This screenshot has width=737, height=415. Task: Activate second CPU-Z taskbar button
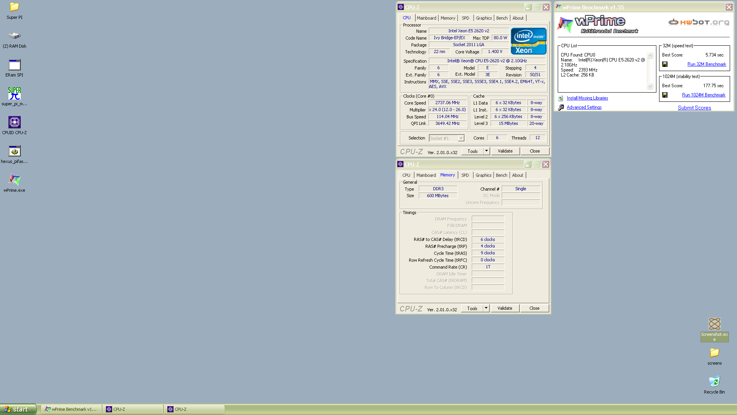194,409
